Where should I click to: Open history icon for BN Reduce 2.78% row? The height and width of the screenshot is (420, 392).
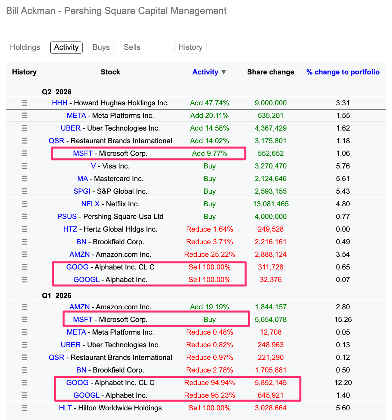(24, 370)
